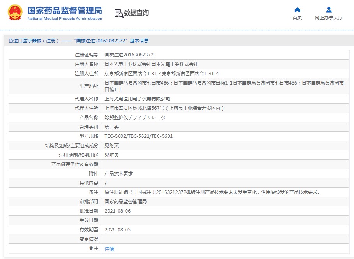Image resolution: width=354 pixels, height=259 pixels.
Task: Click the lightbulb 注 icon
Action: (x=91, y=248)
